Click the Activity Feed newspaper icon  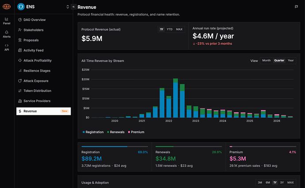point(20,50)
